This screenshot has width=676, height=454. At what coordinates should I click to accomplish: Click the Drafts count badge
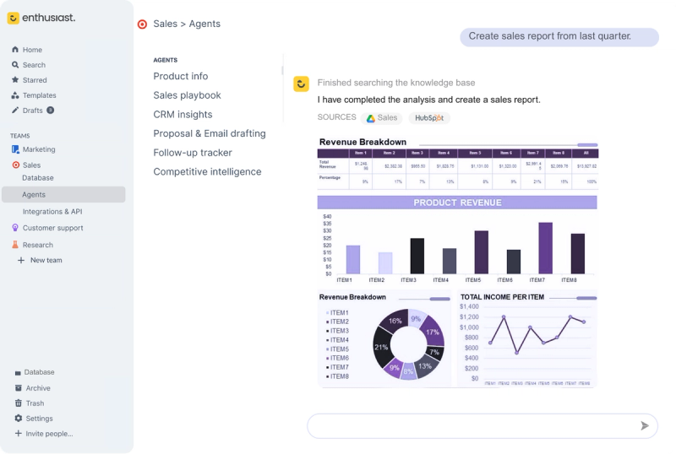[x=51, y=111]
